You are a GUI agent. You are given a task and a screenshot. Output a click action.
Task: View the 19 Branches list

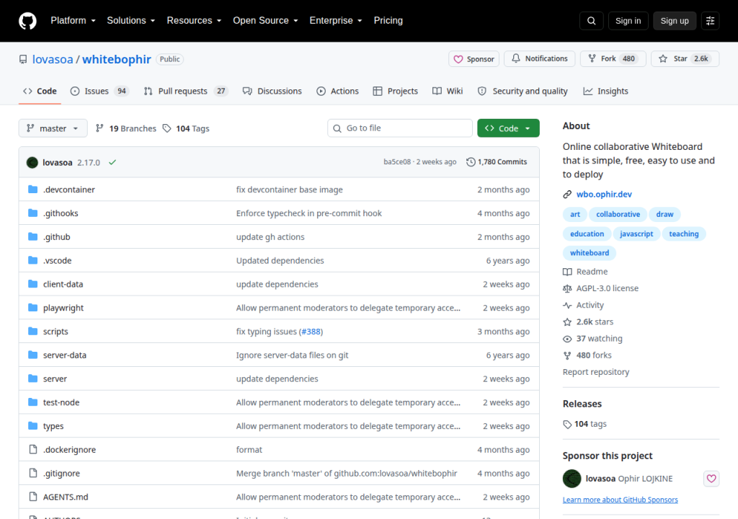[x=125, y=128]
